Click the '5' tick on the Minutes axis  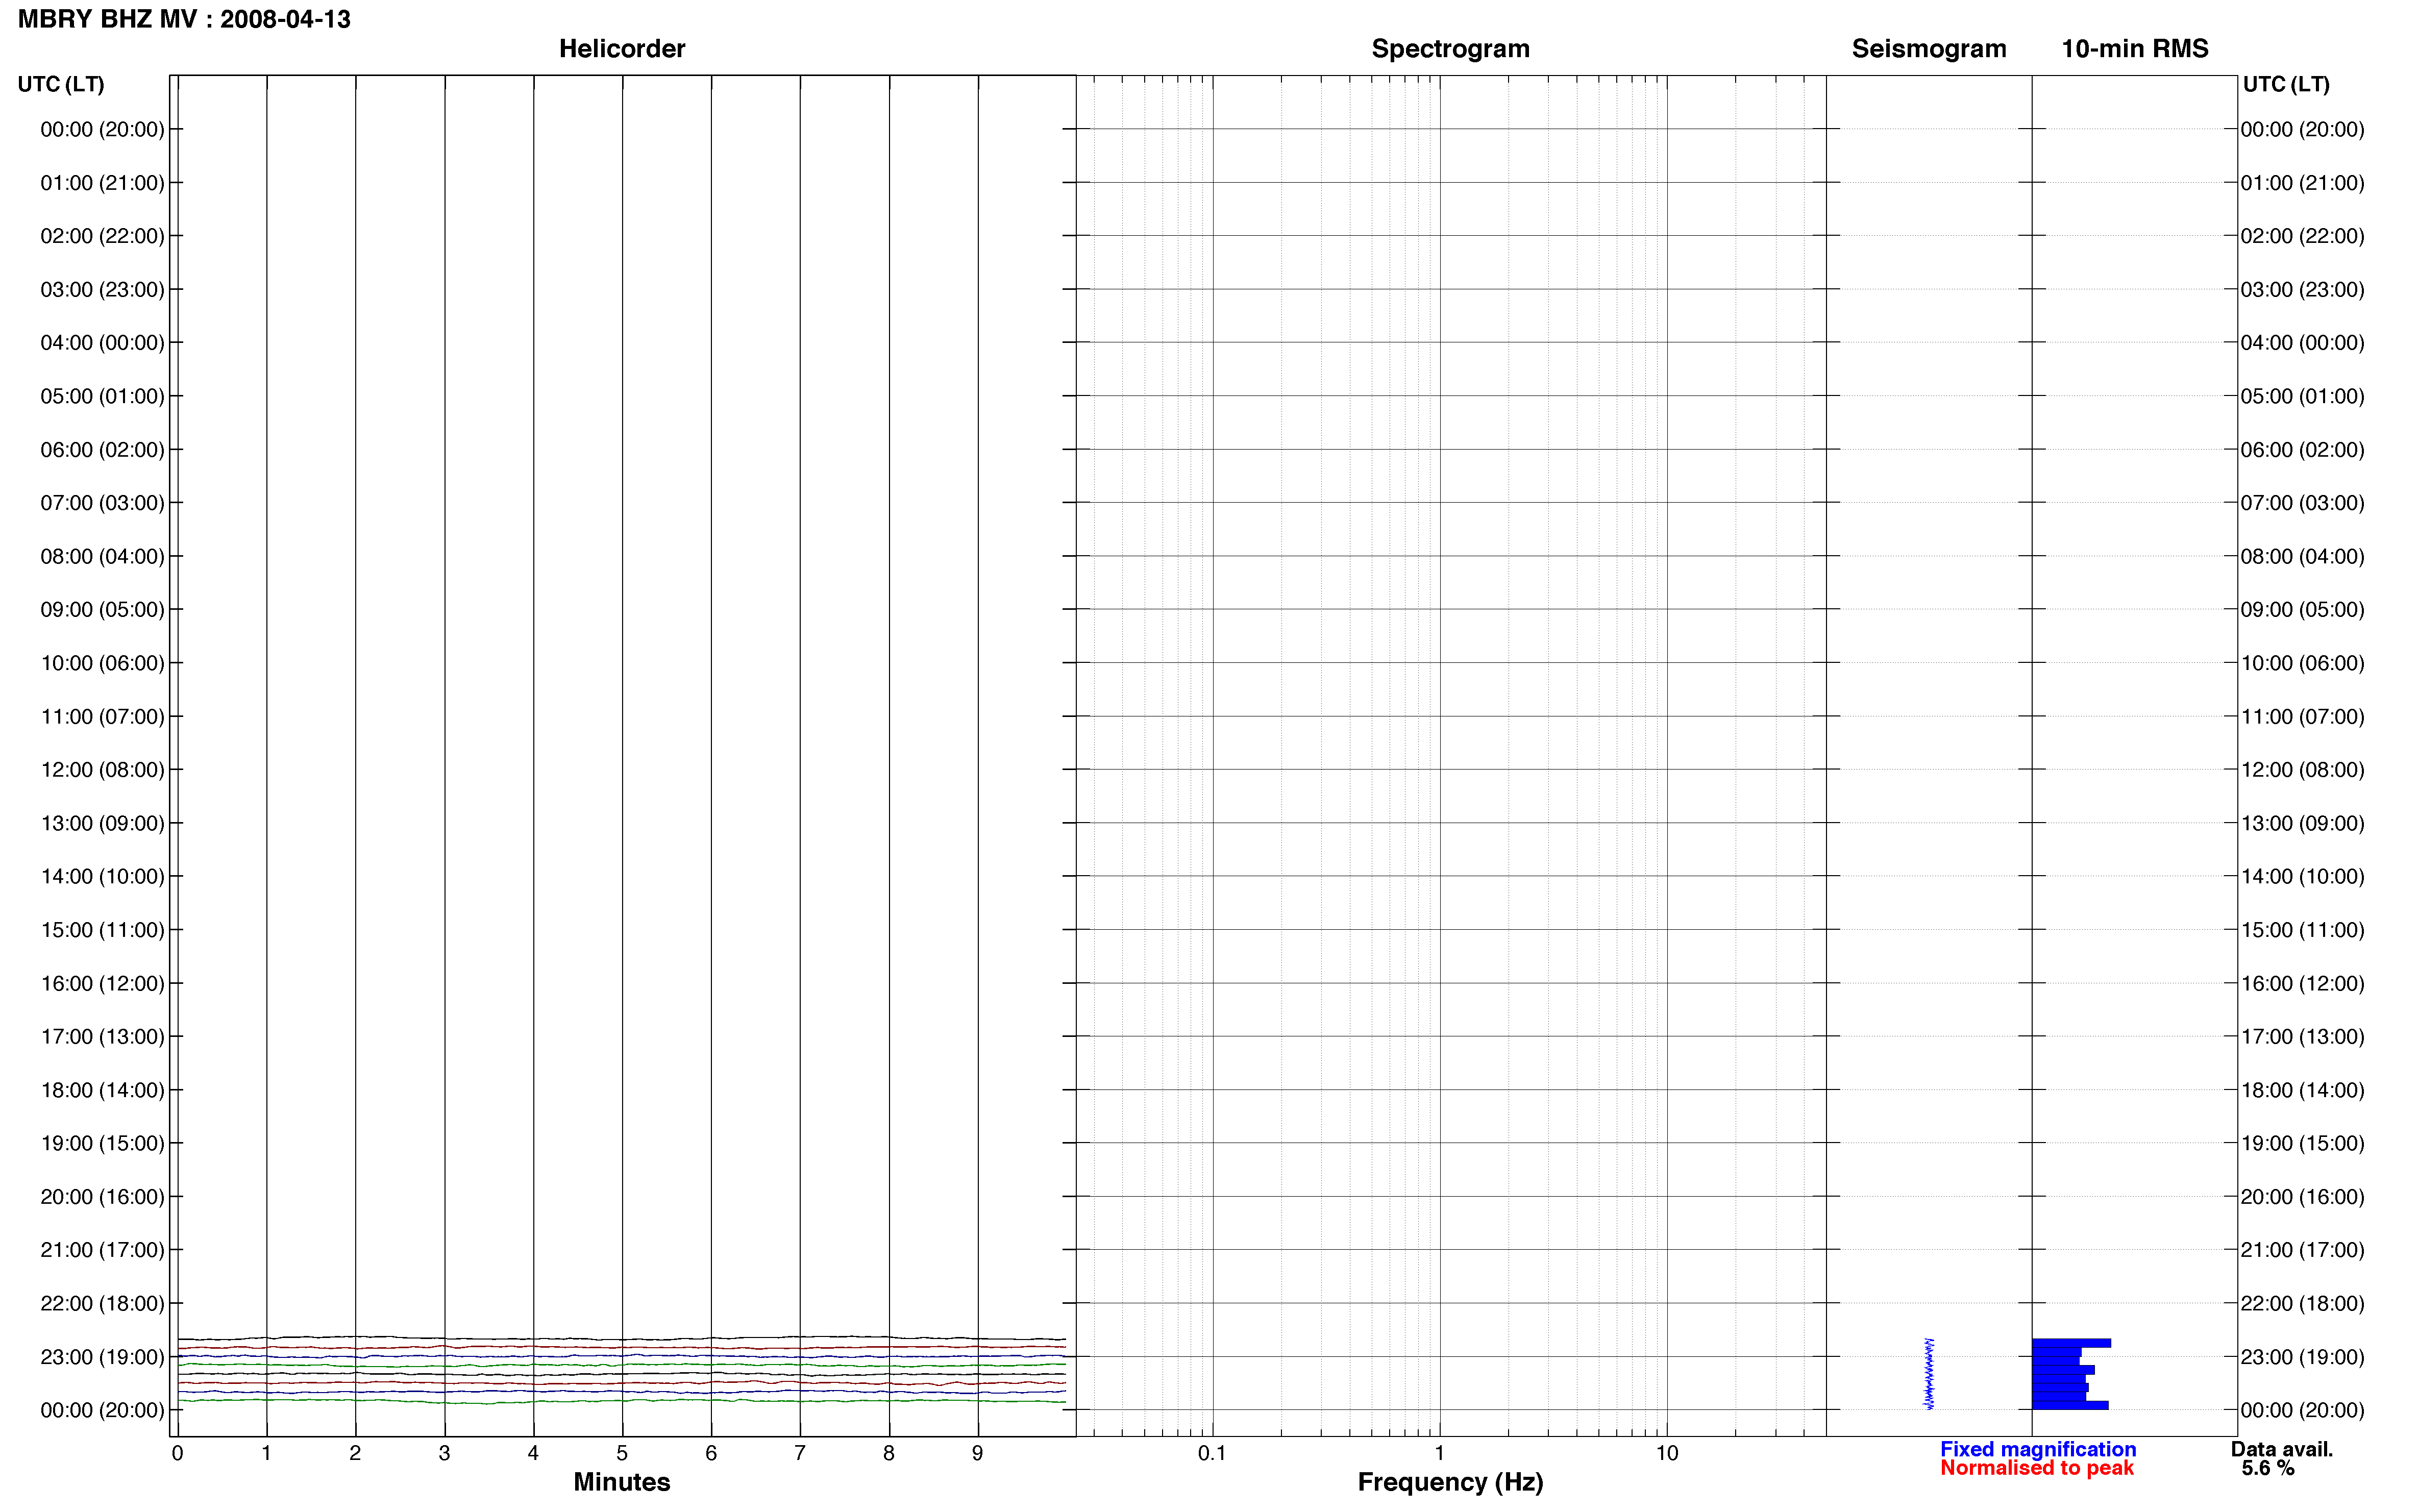[622, 1453]
